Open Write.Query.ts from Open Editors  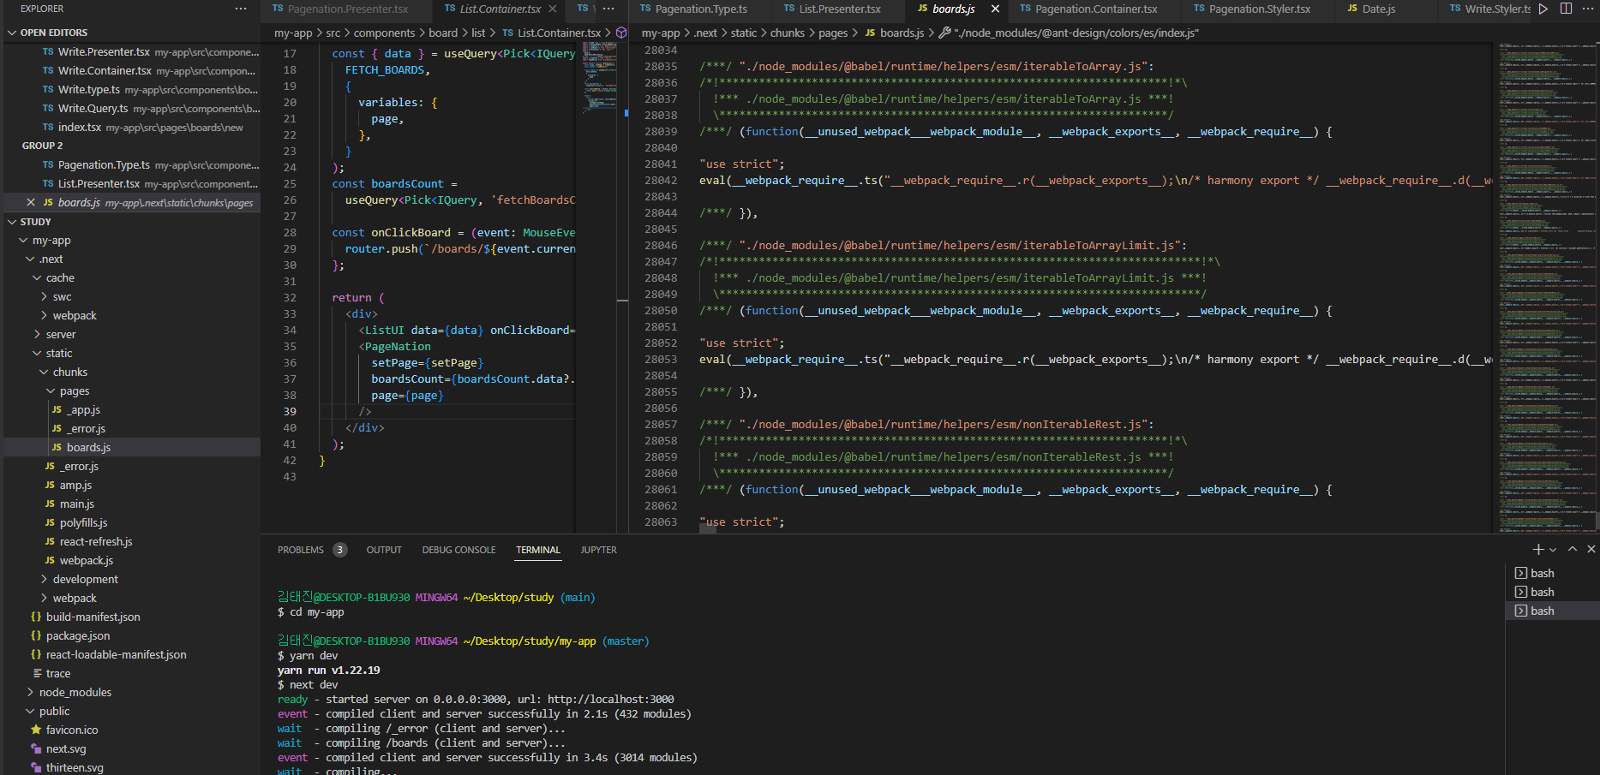tap(131, 109)
